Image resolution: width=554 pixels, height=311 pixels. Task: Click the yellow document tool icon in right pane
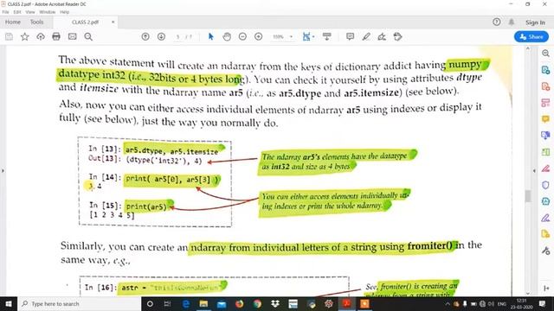pyautogui.click(x=545, y=234)
